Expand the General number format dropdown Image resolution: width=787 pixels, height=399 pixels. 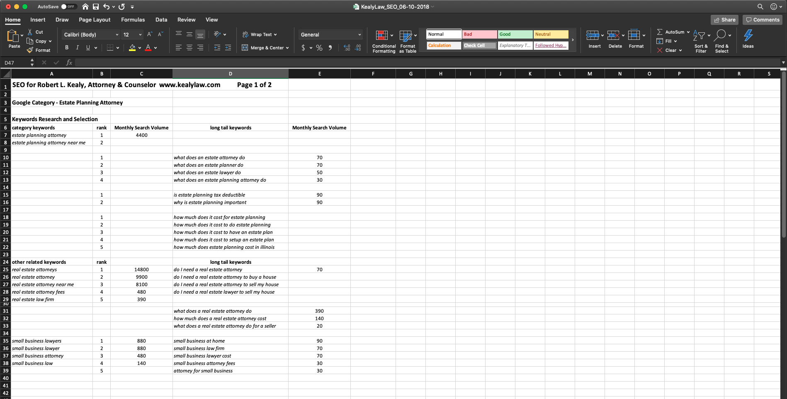pyautogui.click(x=359, y=35)
